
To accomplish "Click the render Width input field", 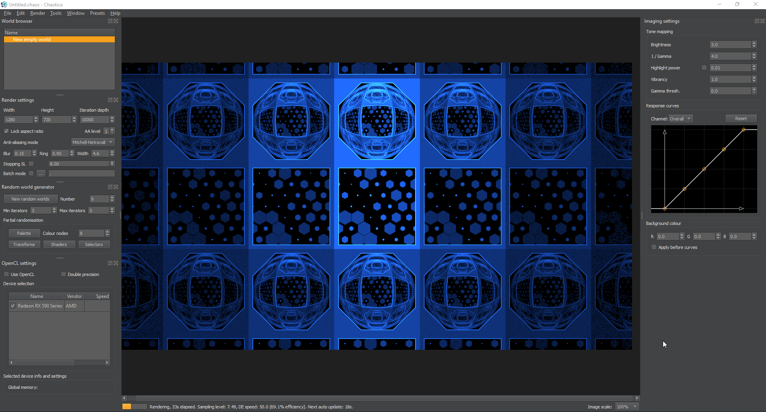I will [x=18, y=120].
